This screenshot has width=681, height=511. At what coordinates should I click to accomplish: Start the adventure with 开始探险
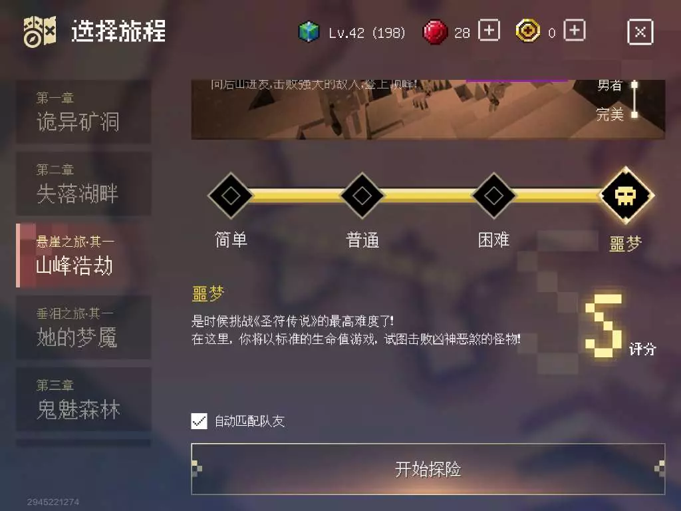click(x=428, y=469)
